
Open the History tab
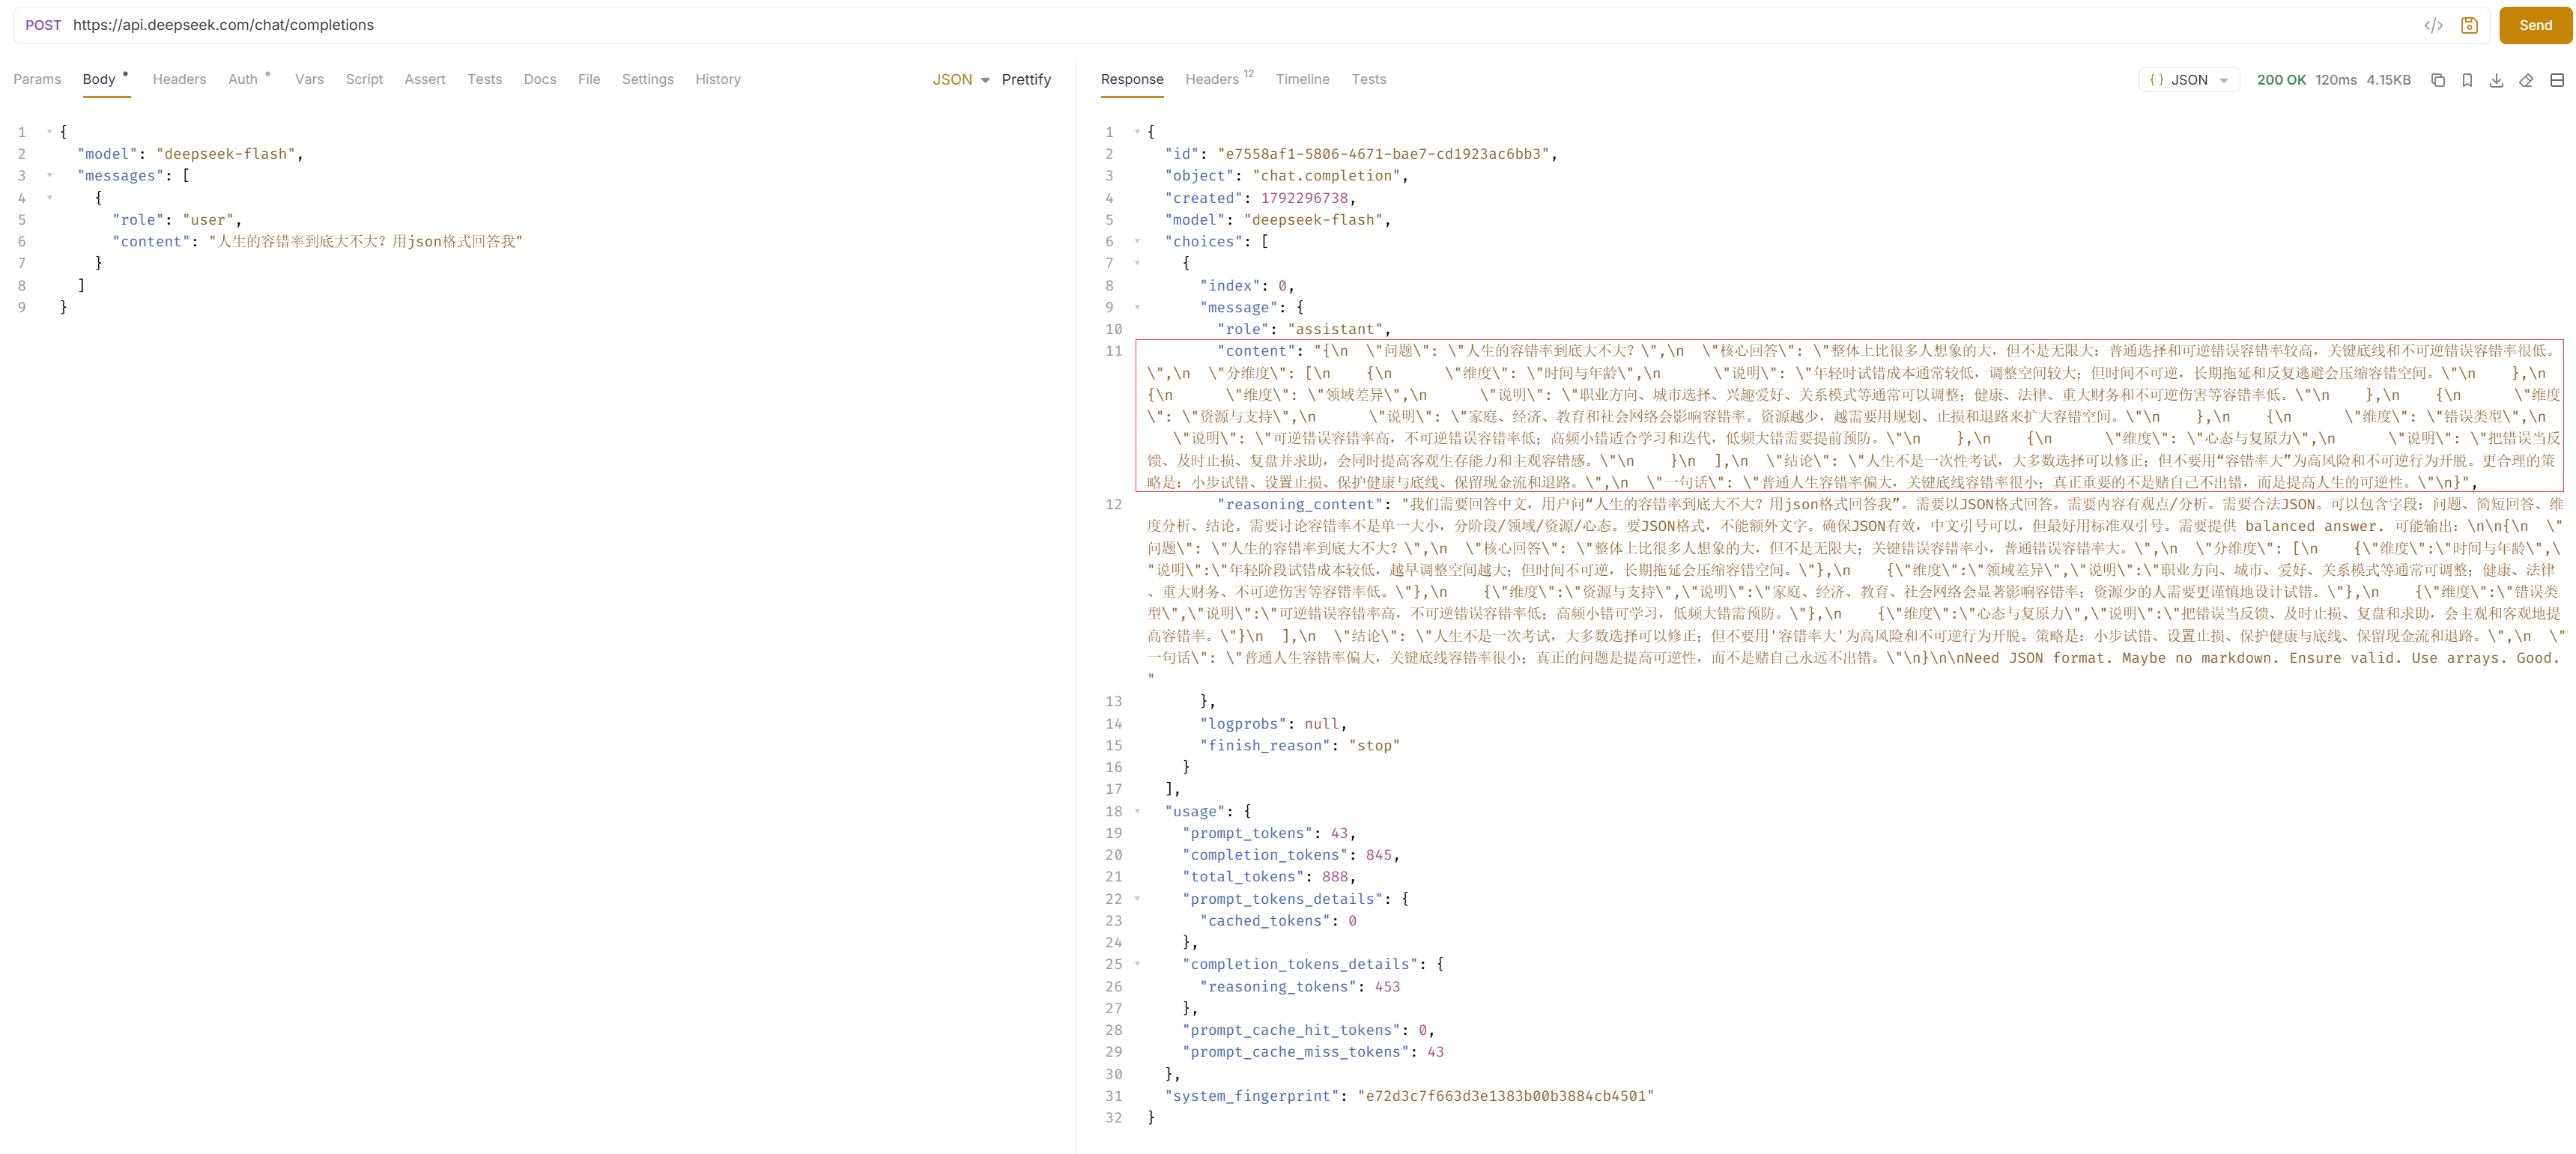click(718, 80)
